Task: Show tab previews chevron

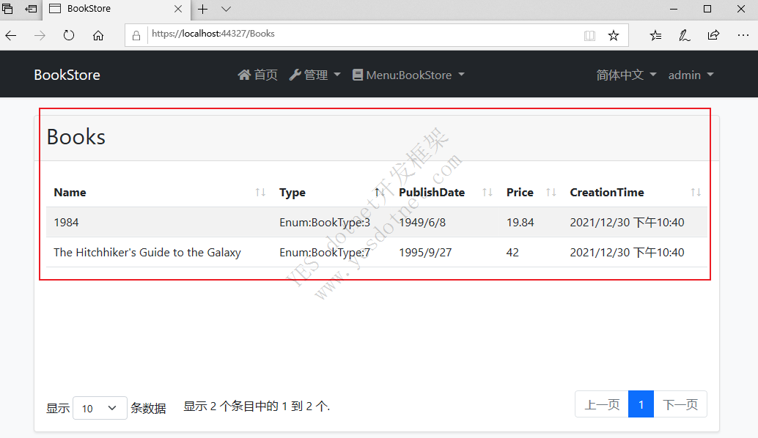Action: 226,9
